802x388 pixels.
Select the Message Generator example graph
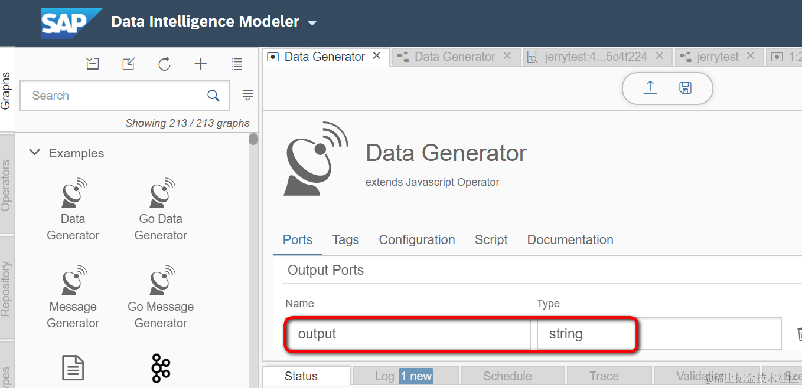point(73,297)
